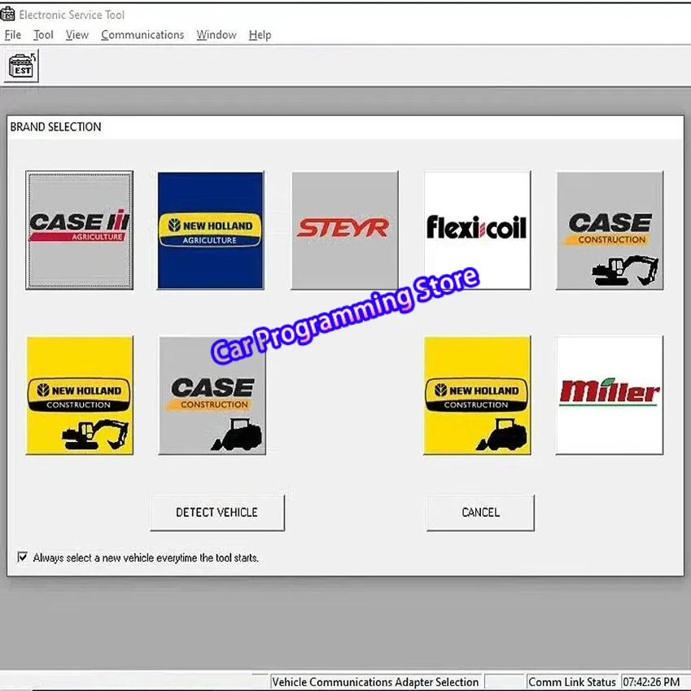The image size is (691, 691).
Task: Click the EST toolbar icon
Action: [x=22, y=66]
